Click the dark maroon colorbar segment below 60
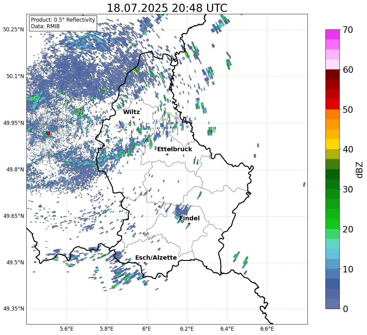367x335 pixels. click(333, 74)
